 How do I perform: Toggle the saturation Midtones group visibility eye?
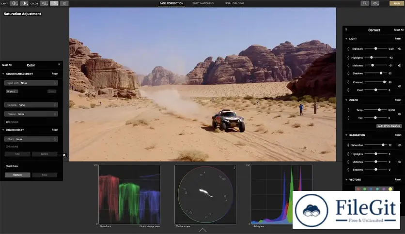coord(400,162)
